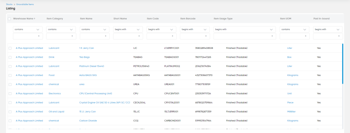The width and height of the screenshot is (350, 133).
Task: Clear the Item Category filter with its x icon
Action: 72,36
